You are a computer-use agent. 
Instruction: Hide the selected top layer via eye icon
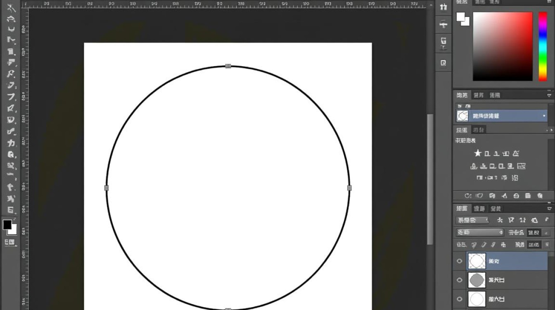459,261
